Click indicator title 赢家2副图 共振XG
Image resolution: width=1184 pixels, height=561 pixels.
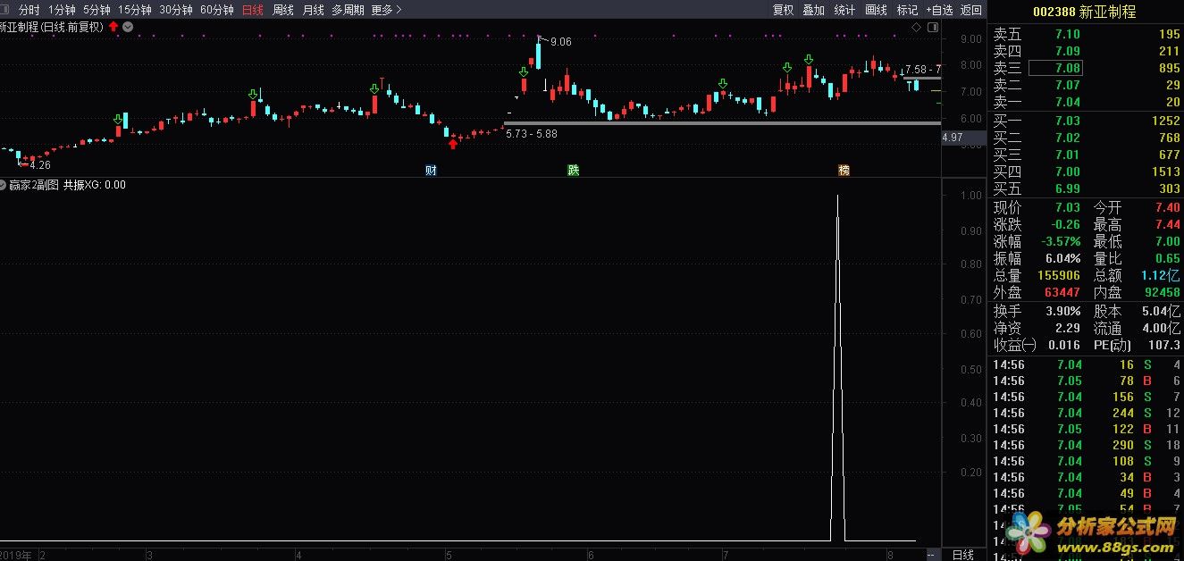67,185
